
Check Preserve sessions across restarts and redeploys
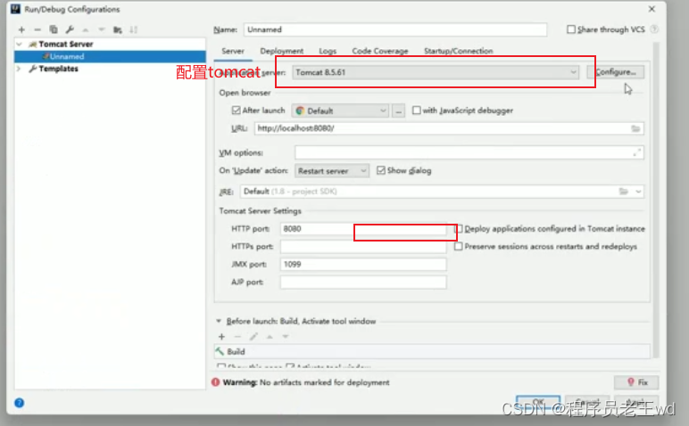(459, 246)
